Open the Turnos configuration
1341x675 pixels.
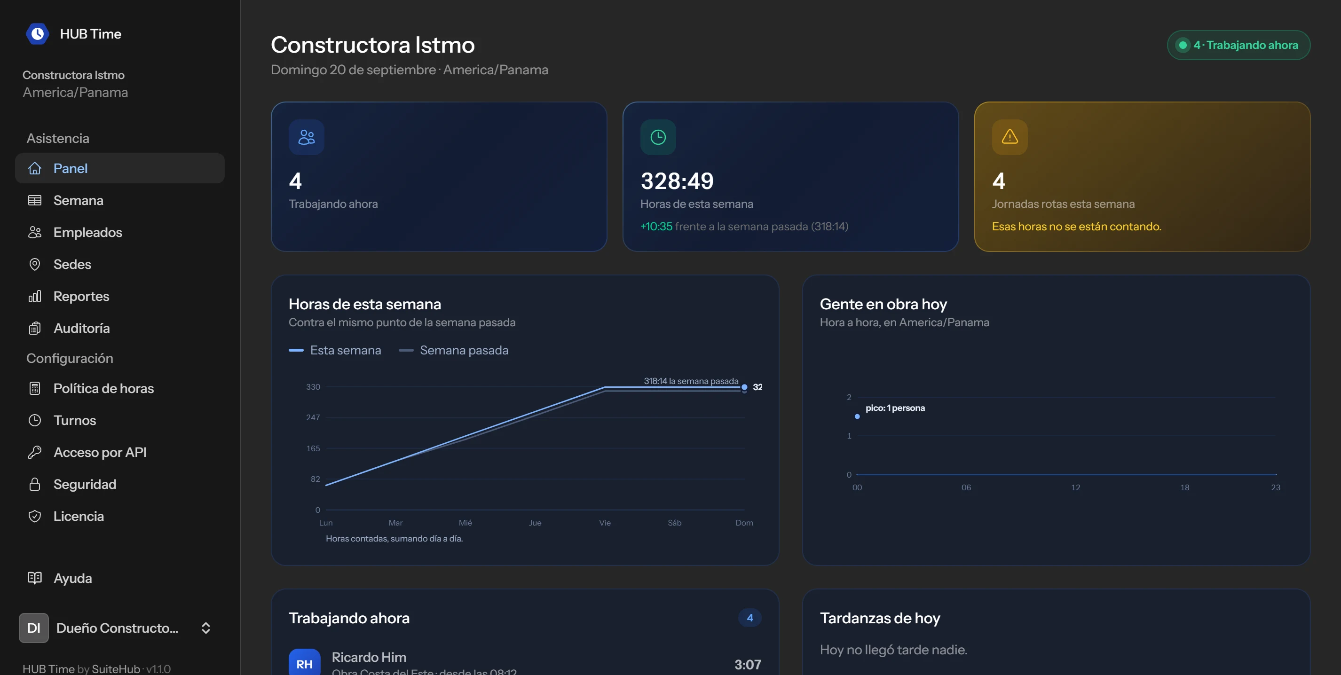pyautogui.click(x=120, y=421)
